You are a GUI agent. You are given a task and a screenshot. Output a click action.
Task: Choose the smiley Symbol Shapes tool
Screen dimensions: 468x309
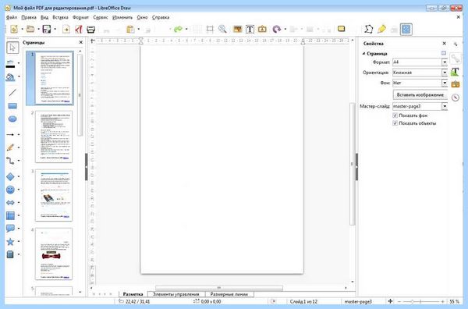(10, 190)
